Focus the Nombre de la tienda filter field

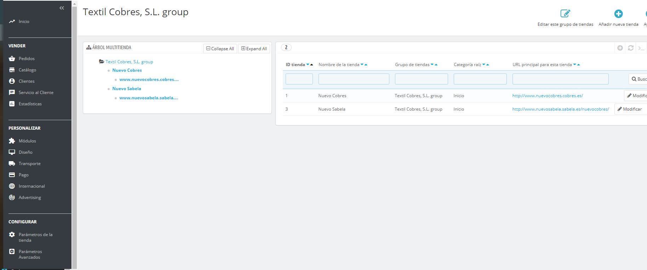tap(354, 79)
